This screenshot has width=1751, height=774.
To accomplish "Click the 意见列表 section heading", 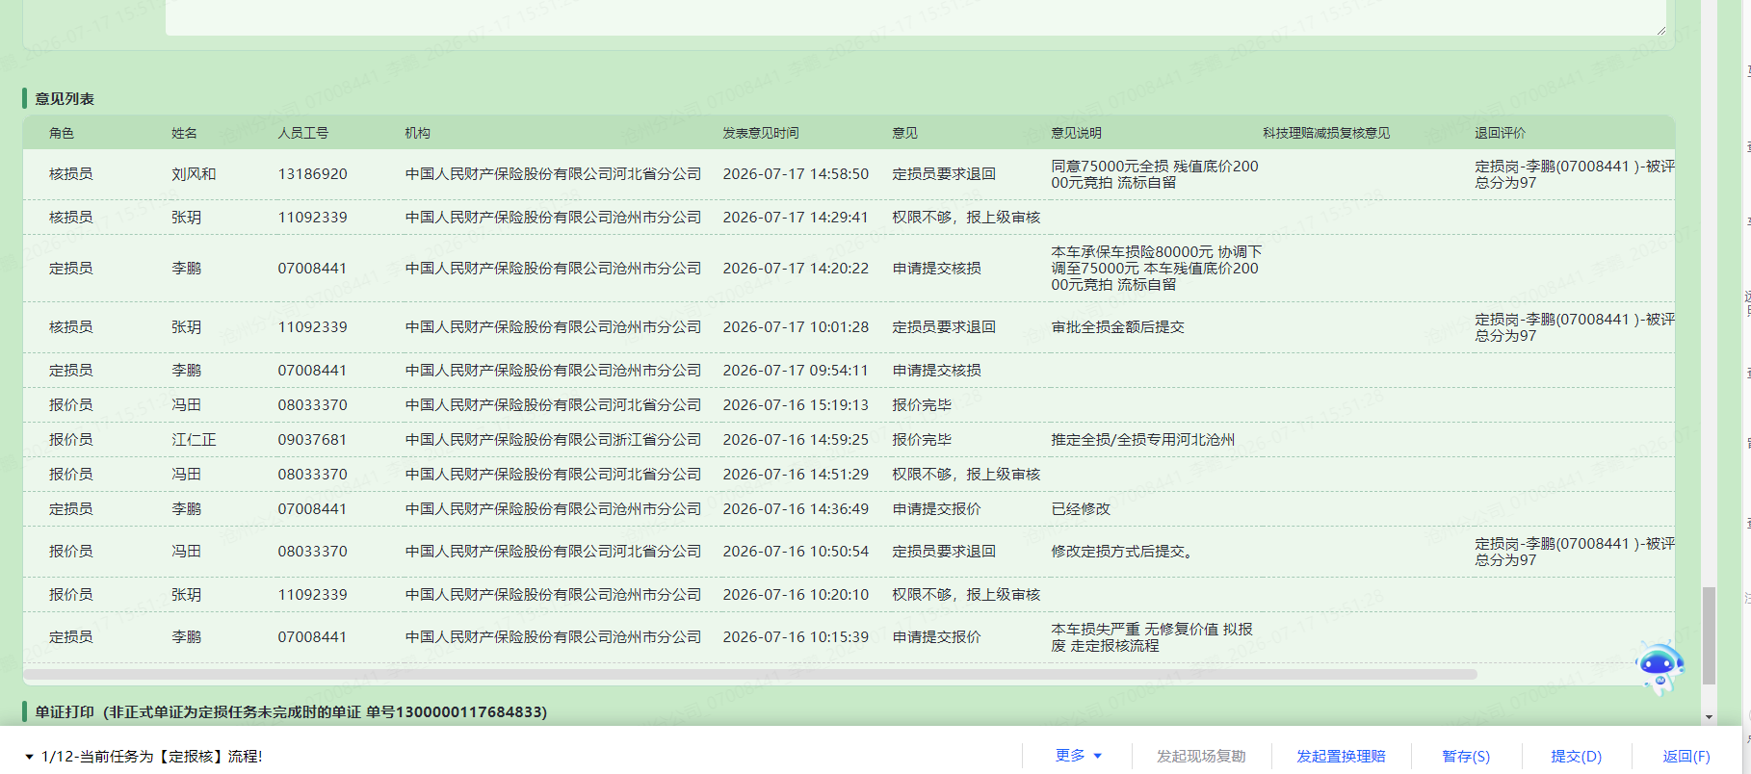I will point(65,99).
